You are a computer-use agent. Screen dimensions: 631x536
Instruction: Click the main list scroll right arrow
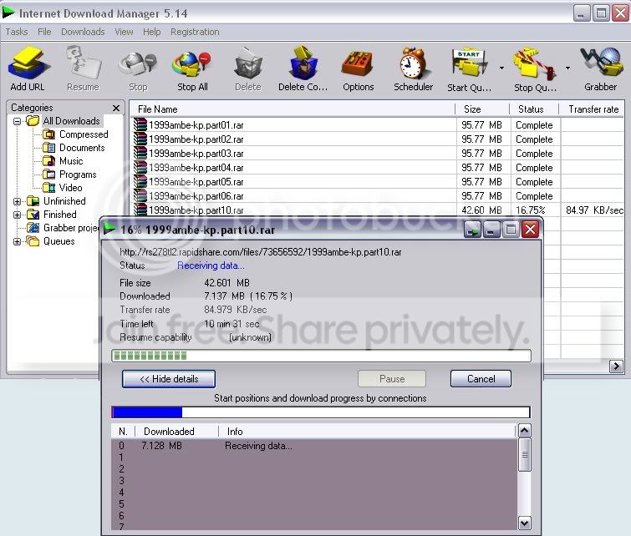pos(616,366)
